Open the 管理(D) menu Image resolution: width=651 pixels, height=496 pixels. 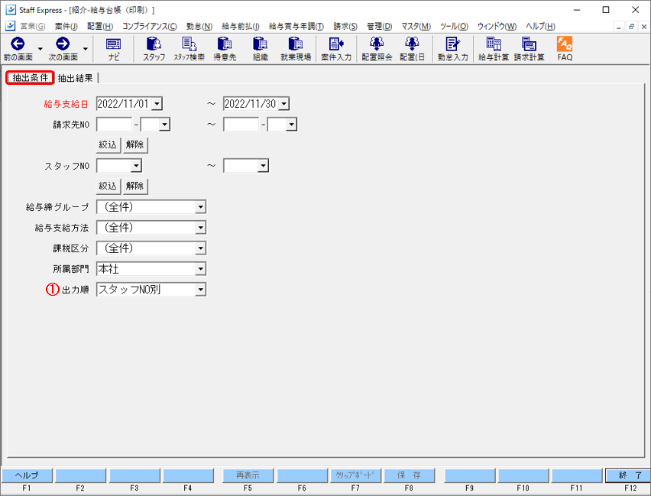coord(380,26)
